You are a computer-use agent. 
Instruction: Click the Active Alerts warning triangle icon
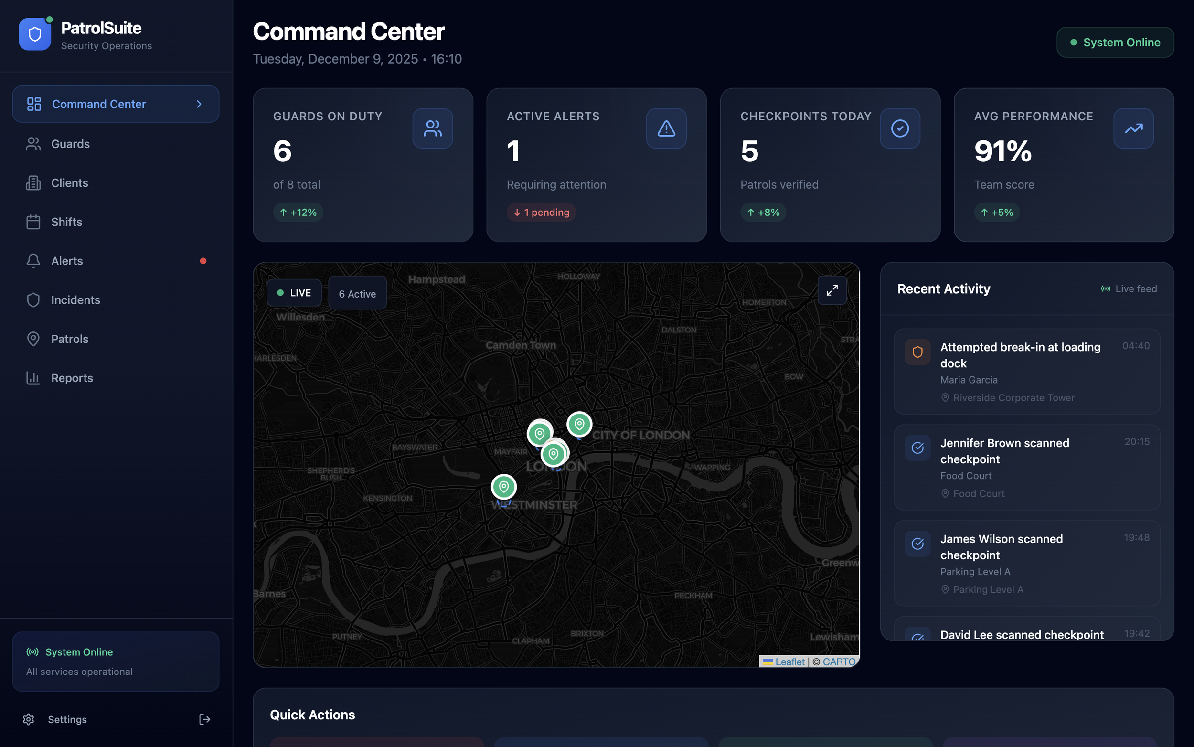coord(666,128)
